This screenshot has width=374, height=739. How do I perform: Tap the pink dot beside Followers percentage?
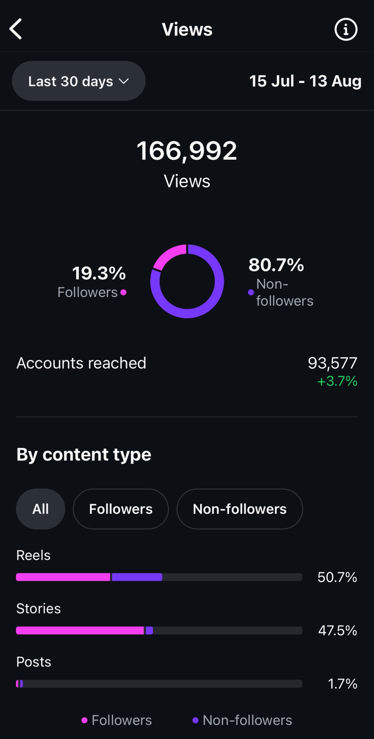pos(123,292)
